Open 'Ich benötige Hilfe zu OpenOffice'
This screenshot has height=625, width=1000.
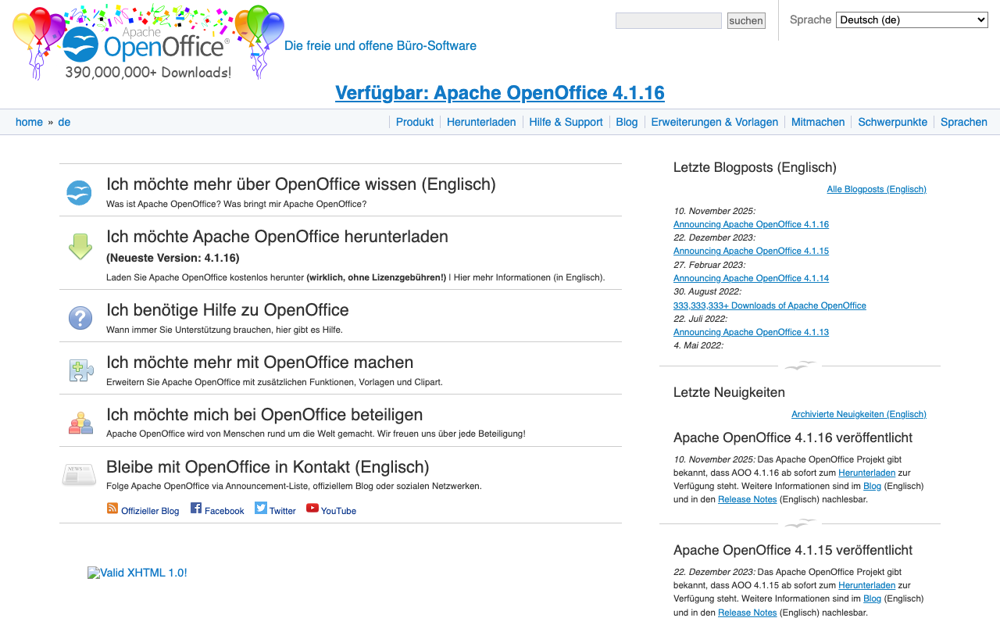(x=227, y=310)
